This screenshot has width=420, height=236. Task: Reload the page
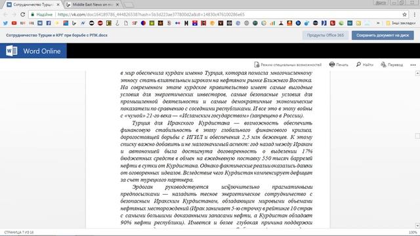coord(23,14)
